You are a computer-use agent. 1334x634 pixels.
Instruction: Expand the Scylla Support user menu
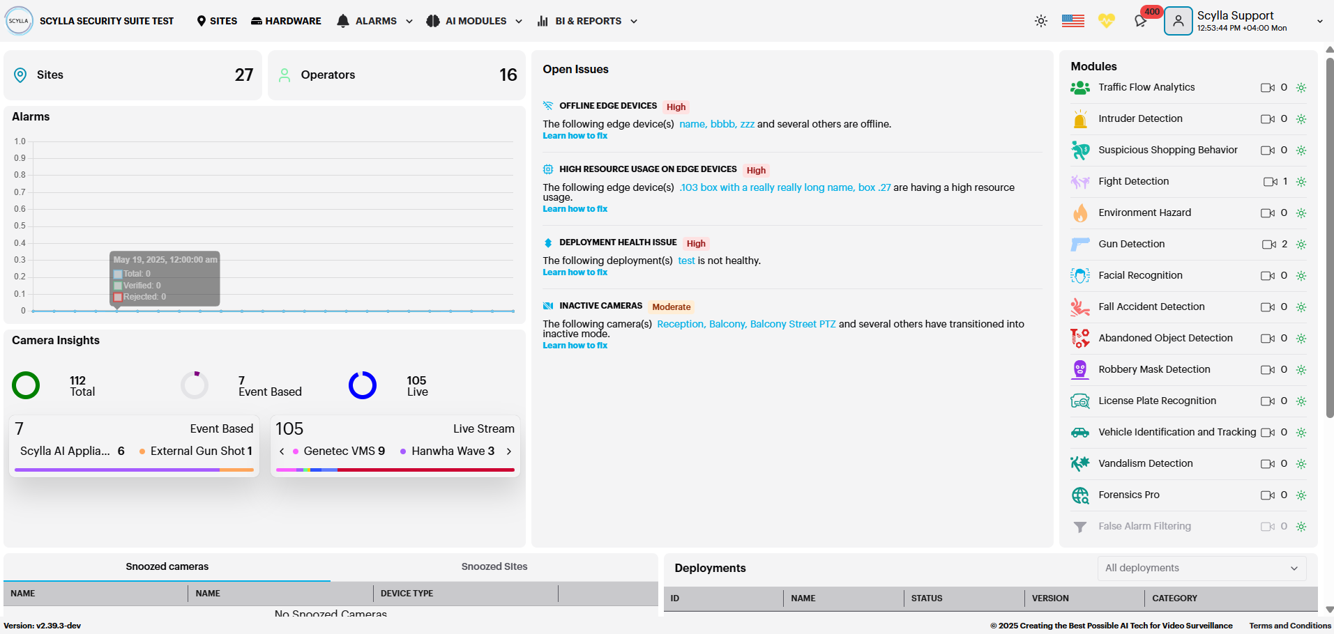[1319, 21]
